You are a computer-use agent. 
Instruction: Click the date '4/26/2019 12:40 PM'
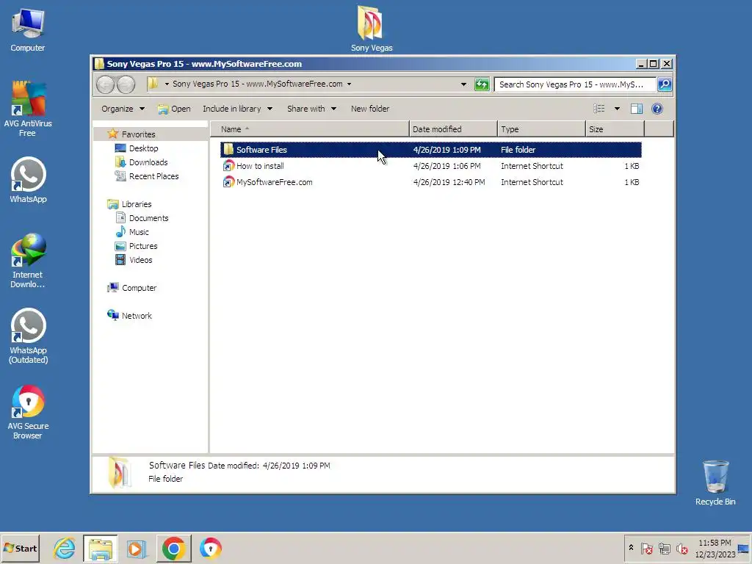[449, 182]
